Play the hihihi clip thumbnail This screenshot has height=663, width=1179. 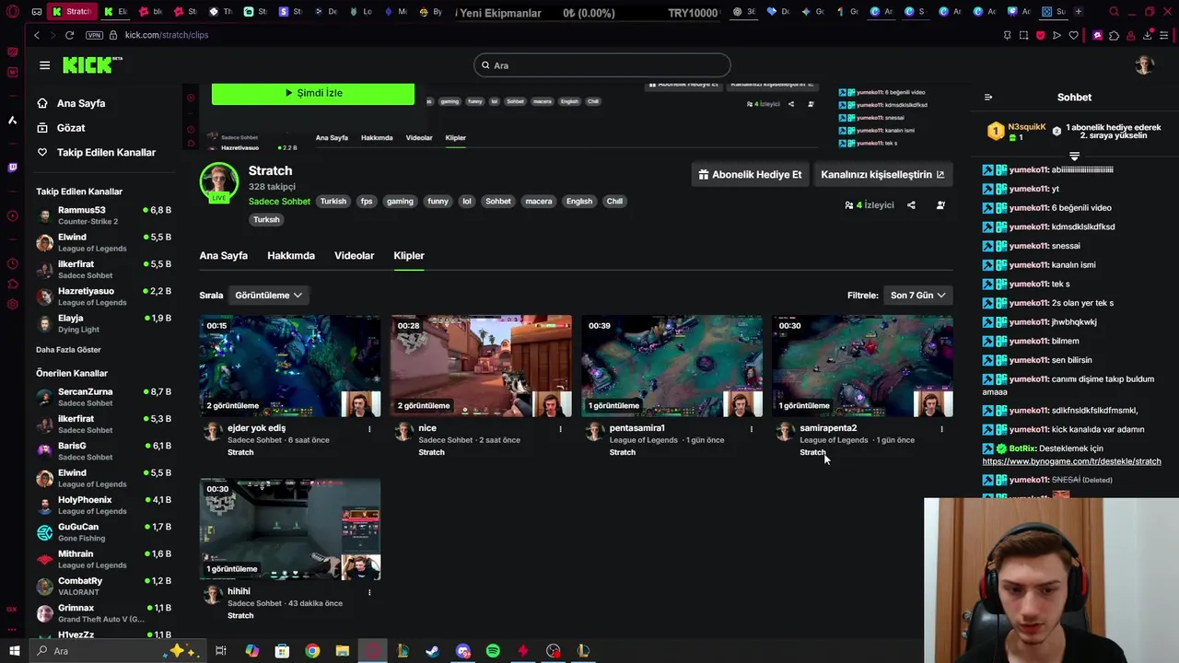pyautogui.click(x=290, y=529)
